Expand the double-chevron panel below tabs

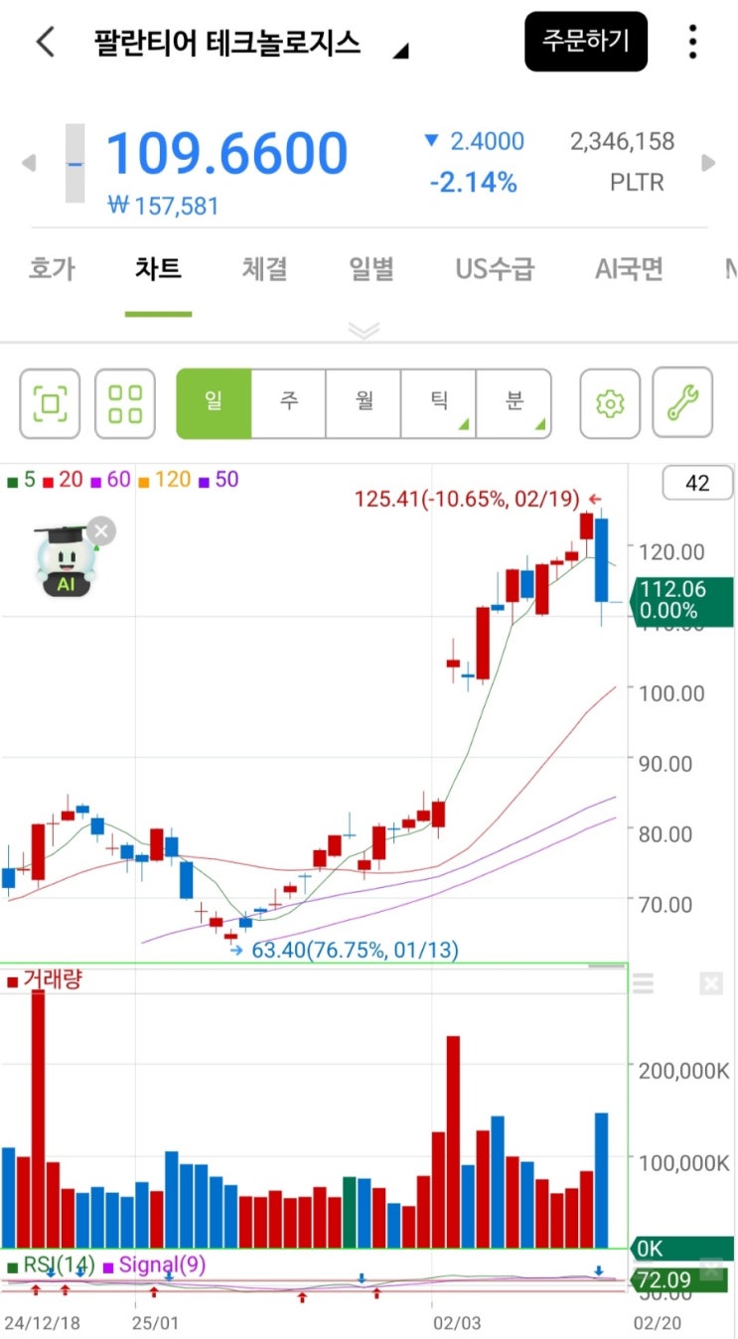[365, 331]
